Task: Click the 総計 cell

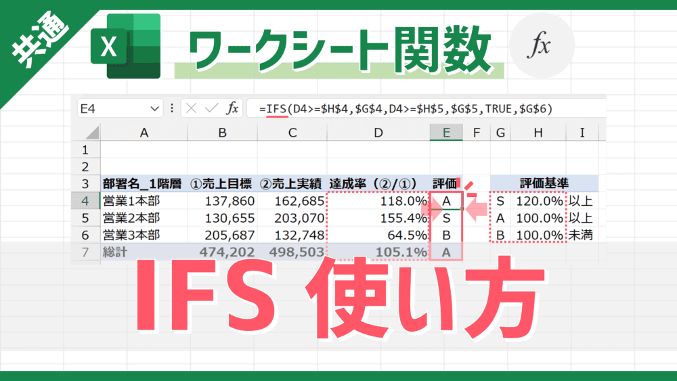Action: coord(144,252)
